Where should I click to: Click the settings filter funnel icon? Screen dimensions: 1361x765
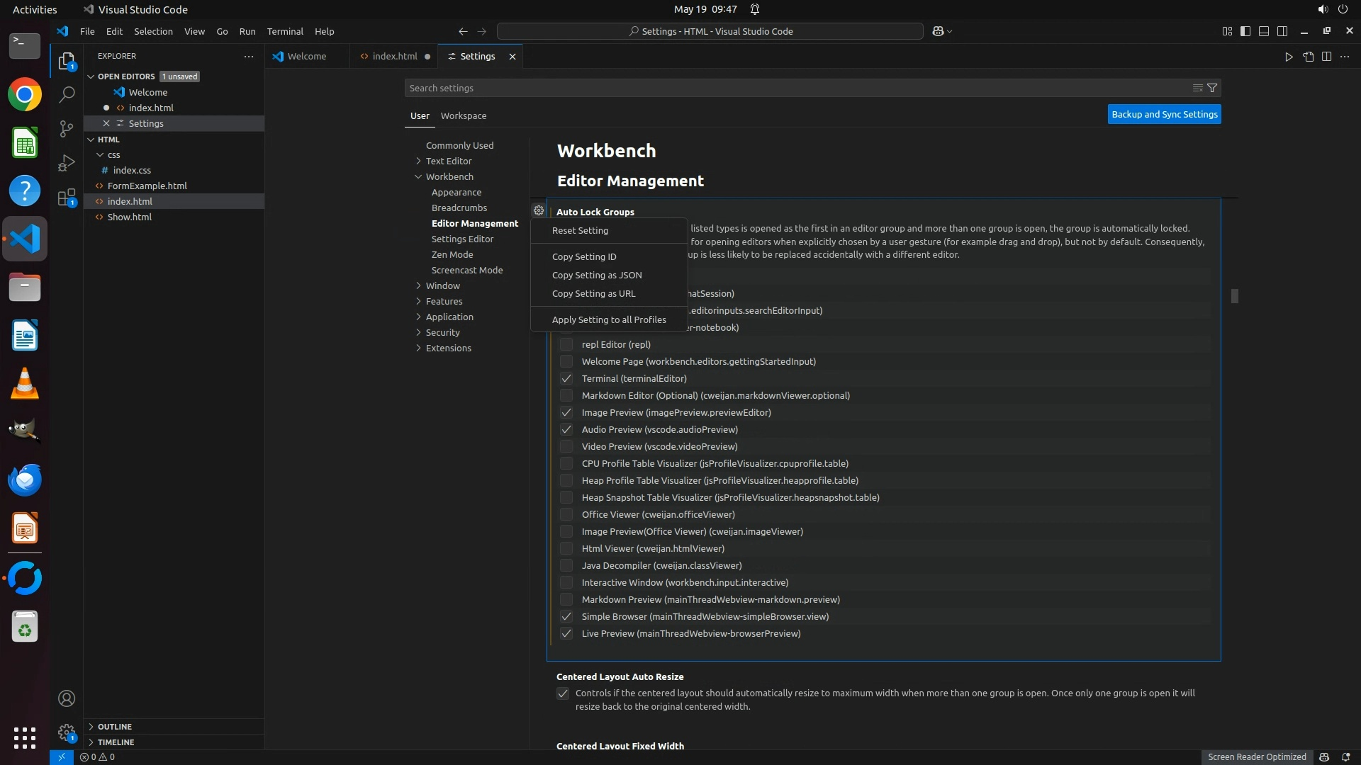pyautogui.click(x=1212, y=88)
